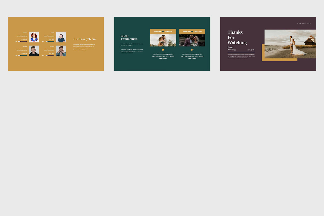Select Gladis's portrait photo
This screenshot has height=216, width=324.
tap(61, 37)
